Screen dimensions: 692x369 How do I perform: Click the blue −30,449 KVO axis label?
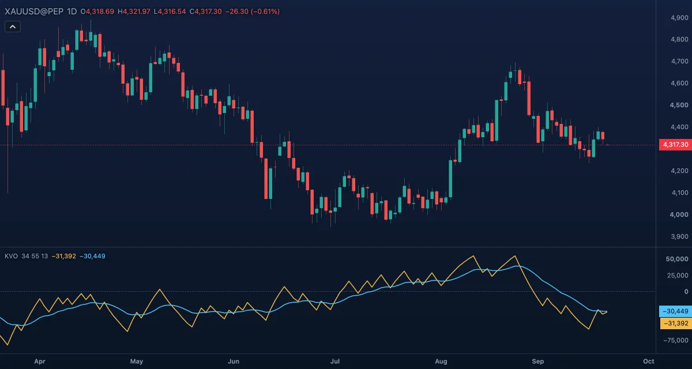675,311
